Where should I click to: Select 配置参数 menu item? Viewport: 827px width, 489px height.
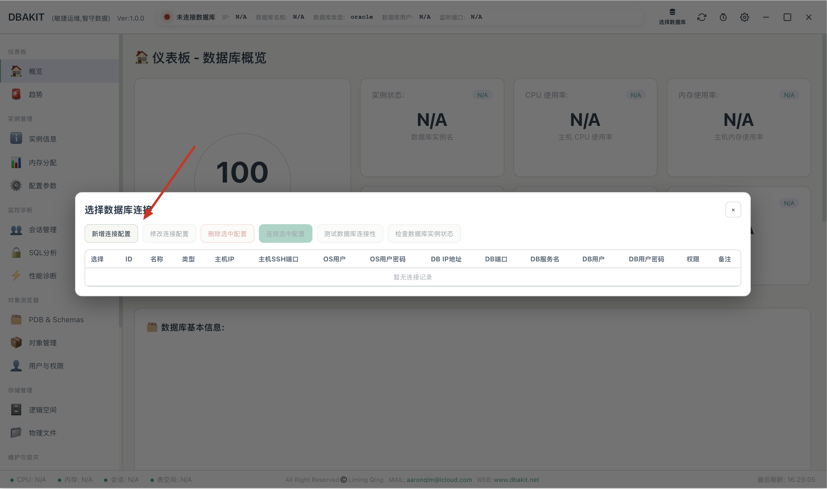coord(59,186)
